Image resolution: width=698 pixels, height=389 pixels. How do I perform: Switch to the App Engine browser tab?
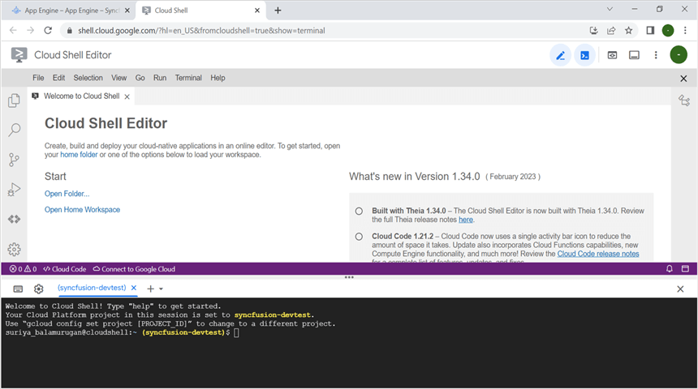click(x=71, y=11)
